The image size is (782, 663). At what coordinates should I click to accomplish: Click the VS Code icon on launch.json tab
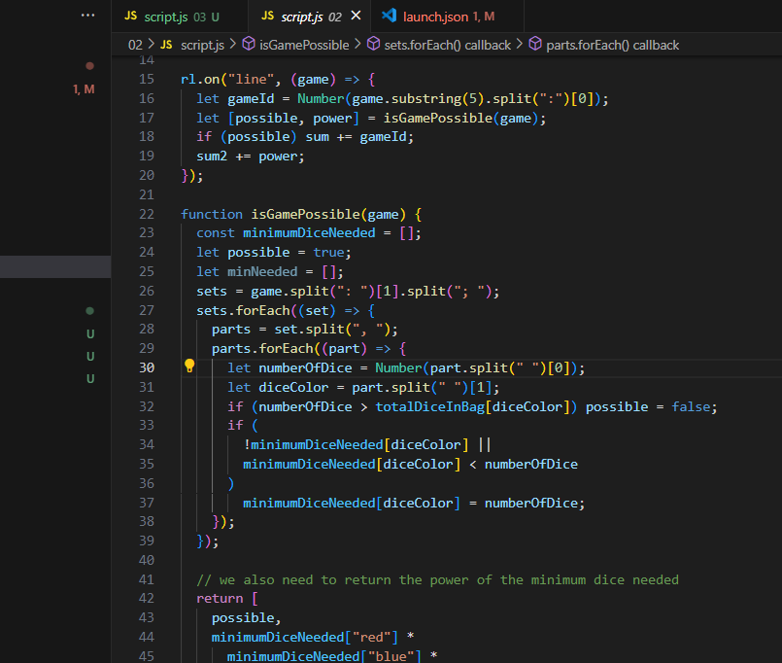click(390, 17)
